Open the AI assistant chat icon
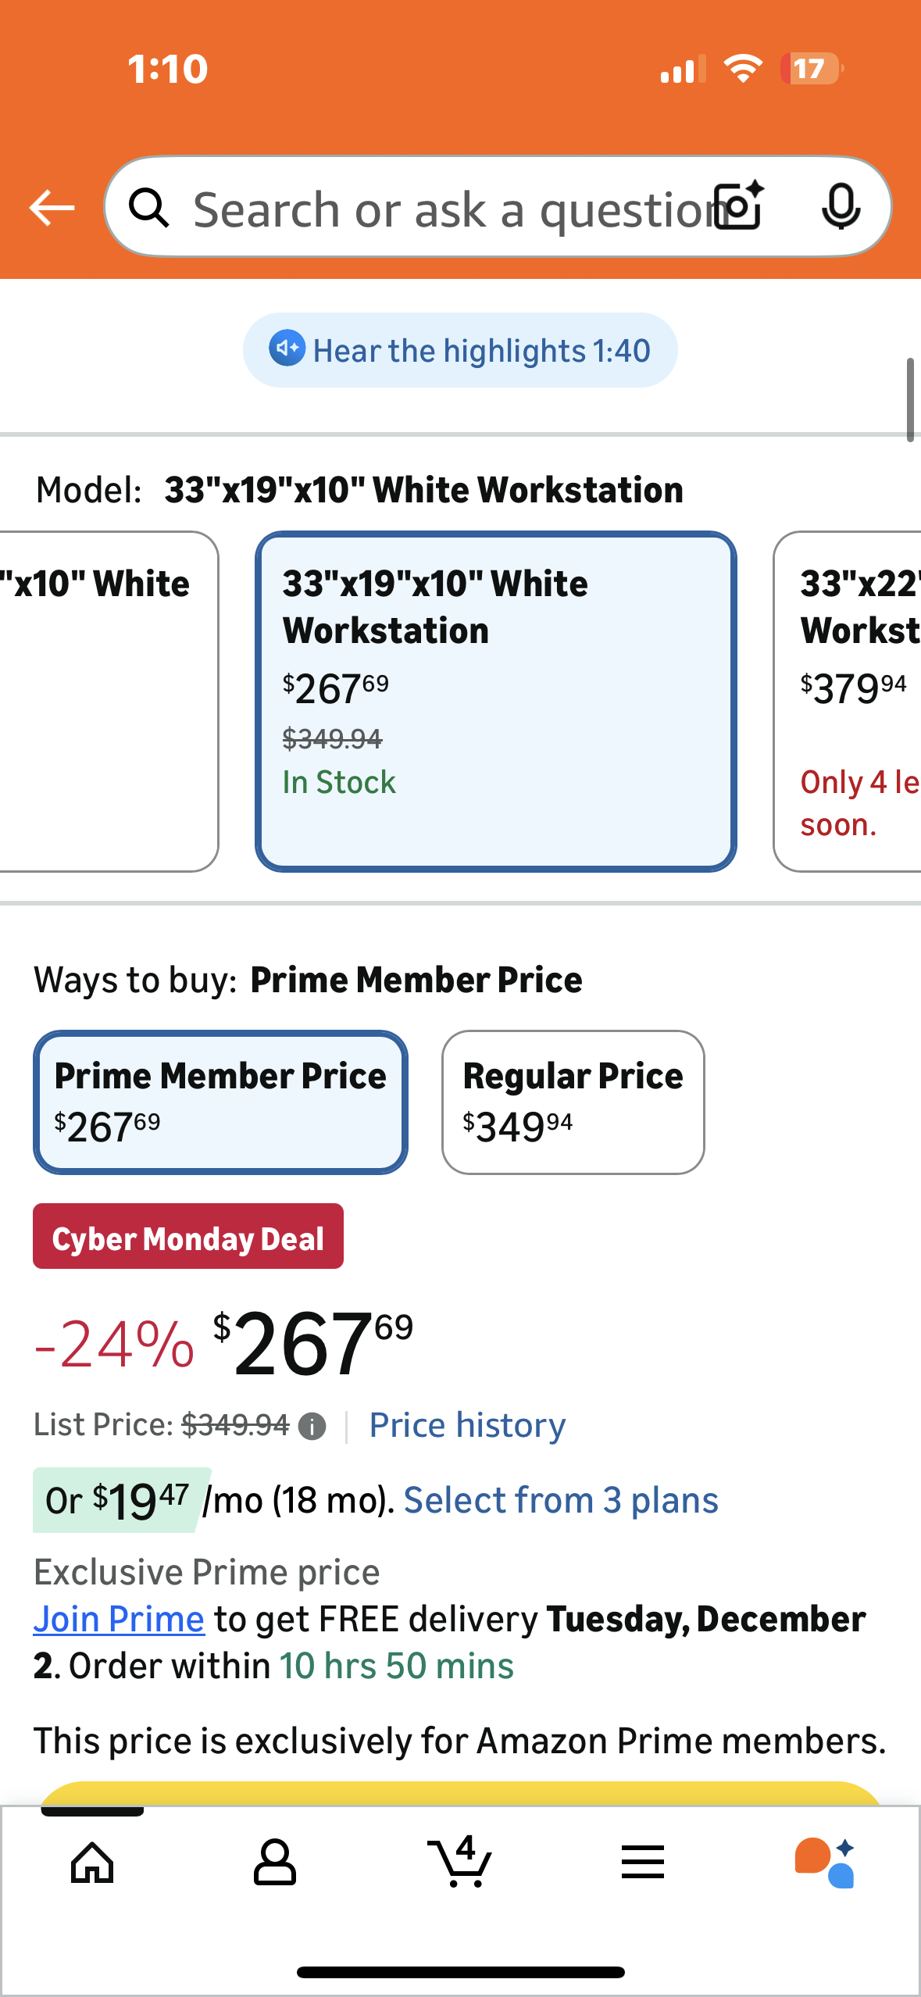This screenshot has height=1997, width=921. [825, 1863]
